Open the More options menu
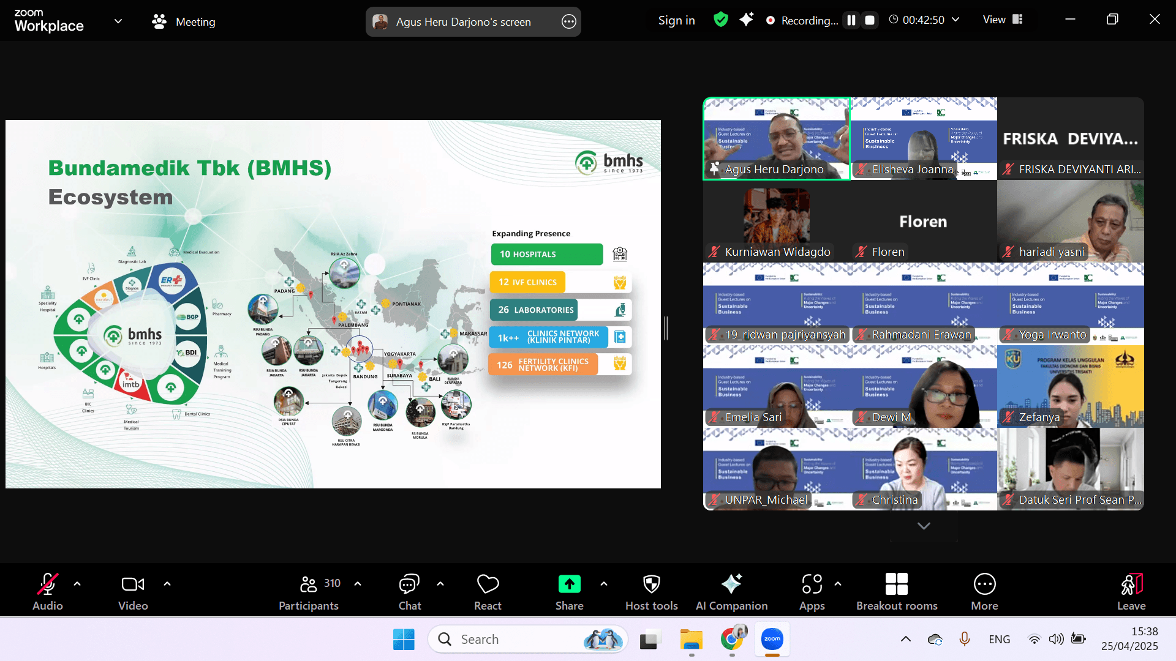1176x661 pixels. [984, 592]
